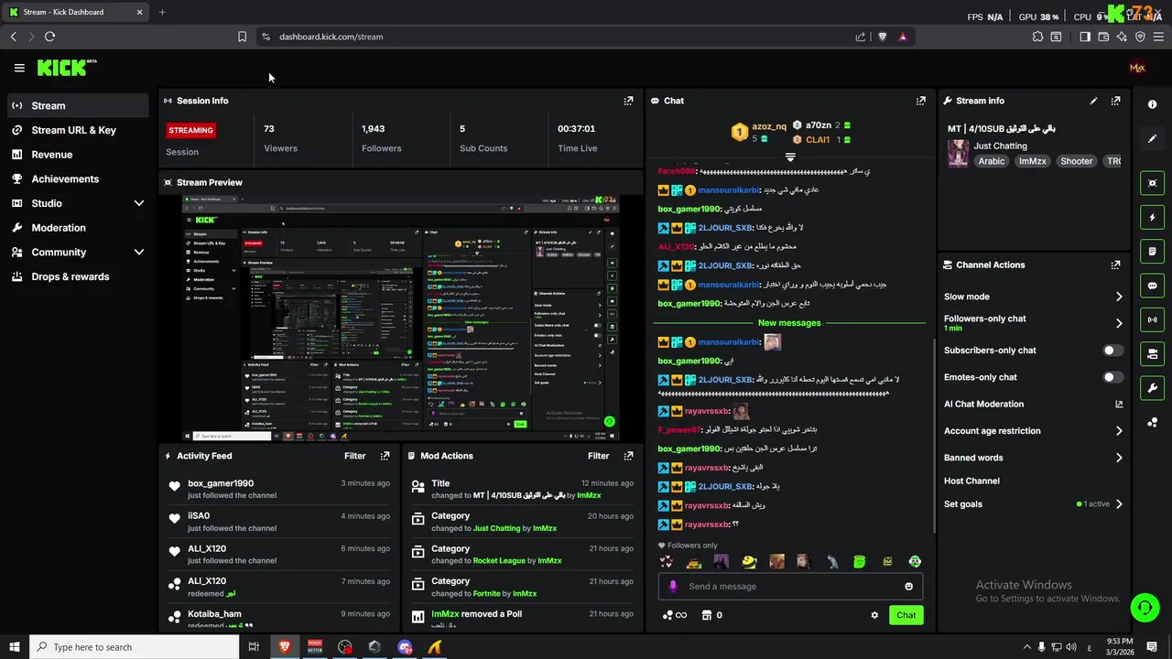Pop out the Session Info panel
The height and width of the screenshot is (659, 1172).
628,101
